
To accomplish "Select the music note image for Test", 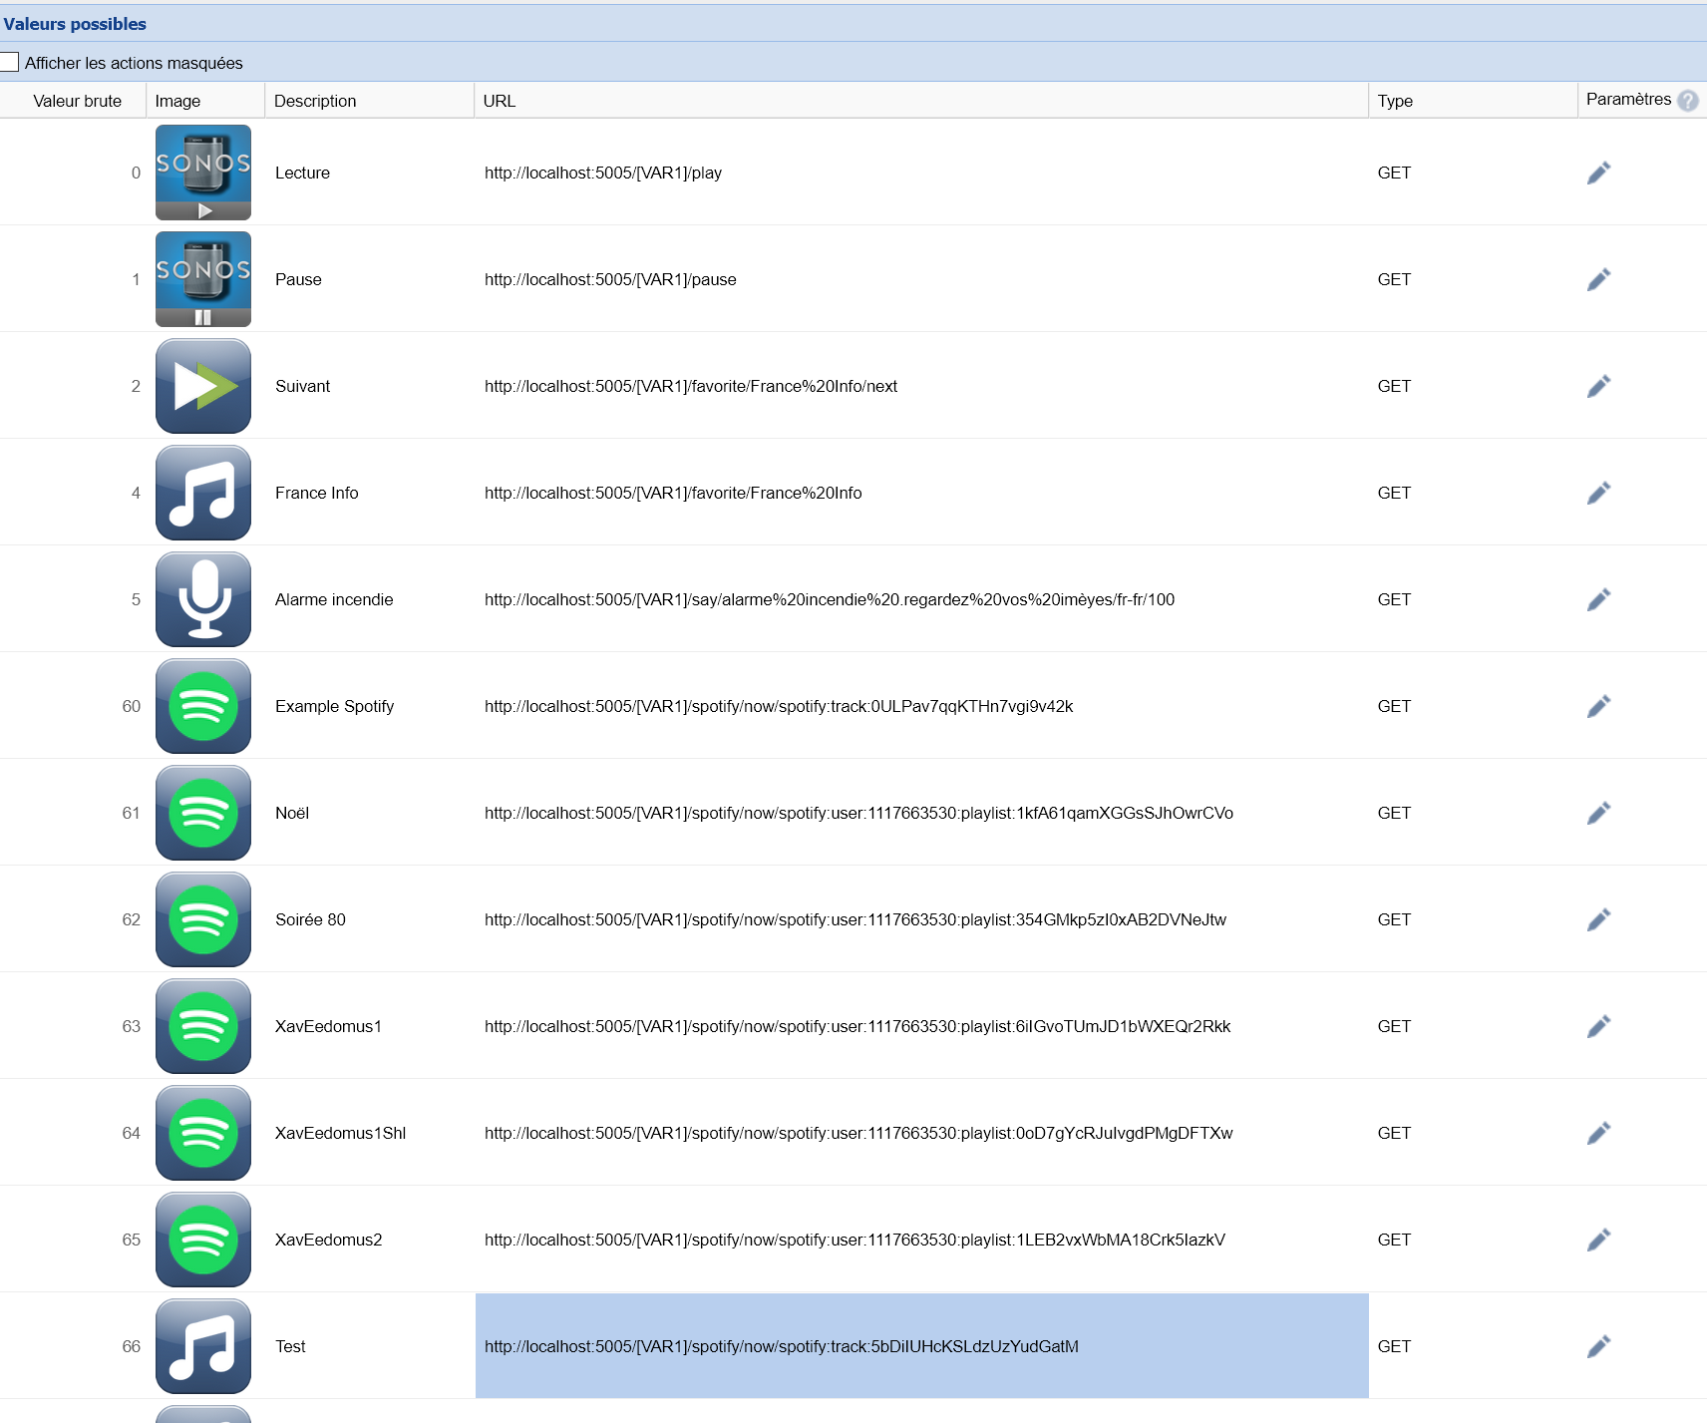I will click(203, 1346).
